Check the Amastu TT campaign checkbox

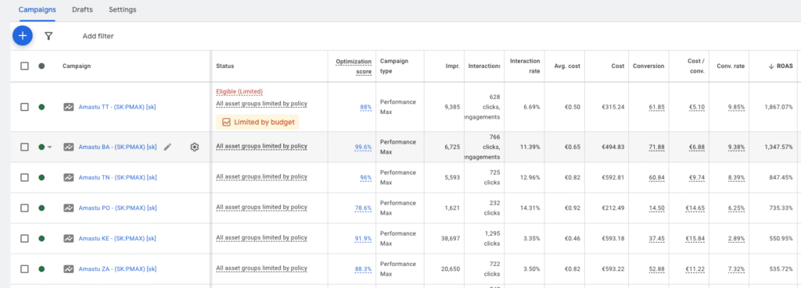tap(24, 107)
